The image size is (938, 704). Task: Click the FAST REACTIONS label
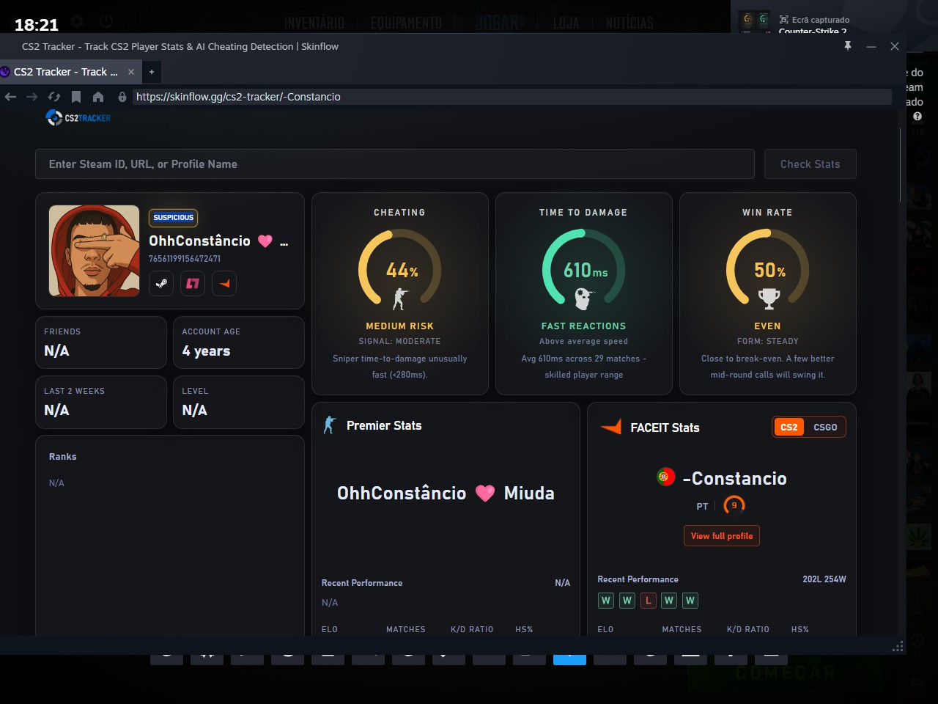(x=584, y=326)
